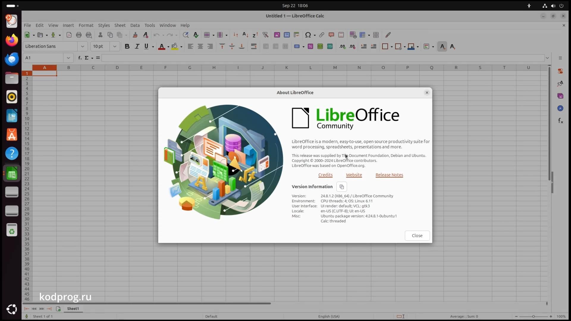Click the Name Box field A1
571x321 pixels.
(x=43, y=58)
